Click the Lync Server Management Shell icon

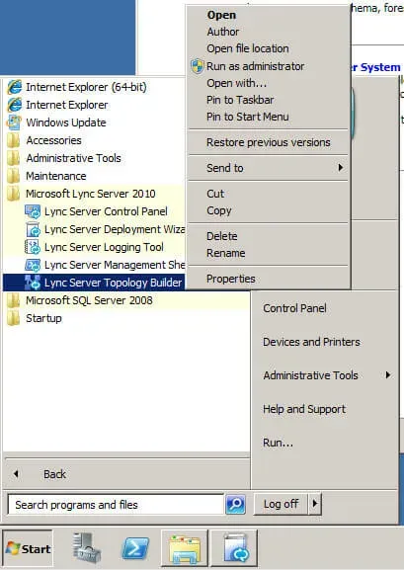[33, 265]
